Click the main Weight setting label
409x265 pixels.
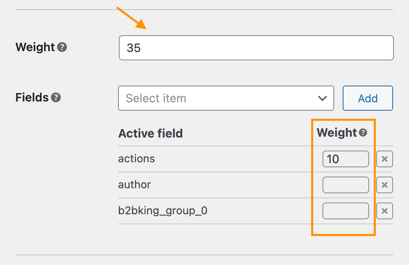35,47
